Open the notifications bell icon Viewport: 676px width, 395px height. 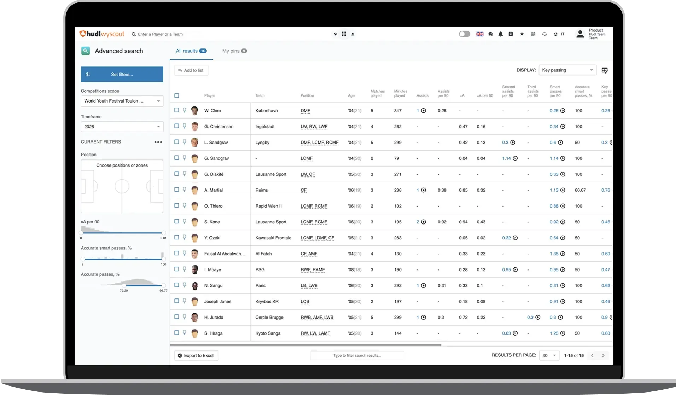[x=501, y=34]
